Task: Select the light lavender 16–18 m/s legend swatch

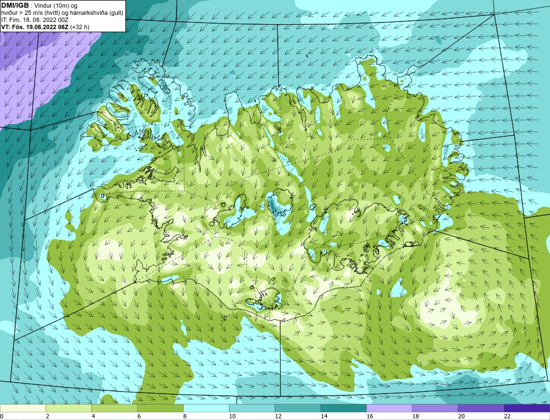Action: click(x=389, y=408)
